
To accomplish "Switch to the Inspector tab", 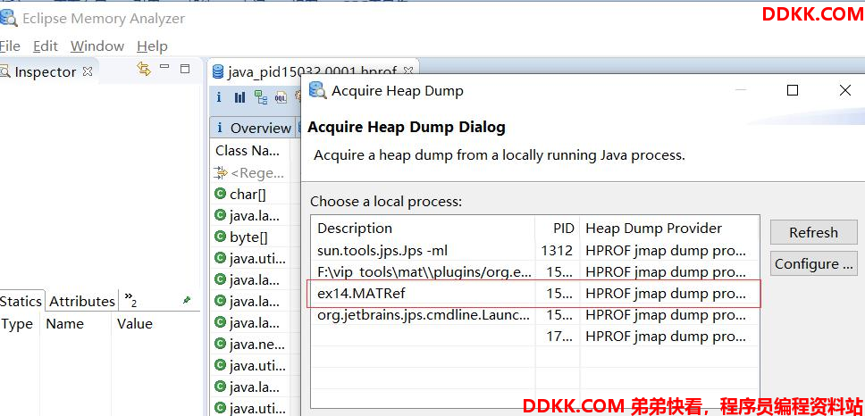I will [46, 71].
